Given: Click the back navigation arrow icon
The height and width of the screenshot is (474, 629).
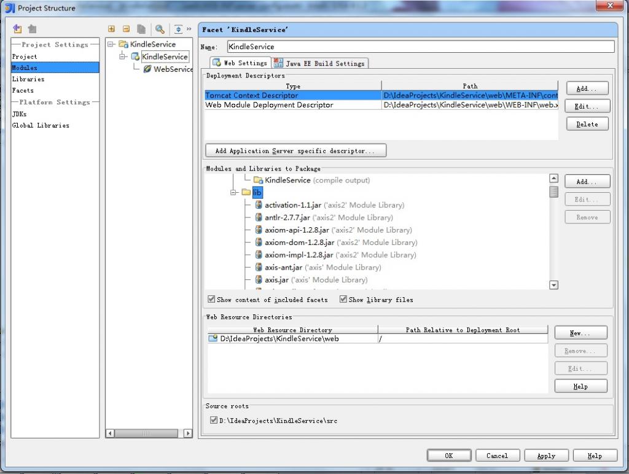Looking at the screenshot, I should point(17,29).
